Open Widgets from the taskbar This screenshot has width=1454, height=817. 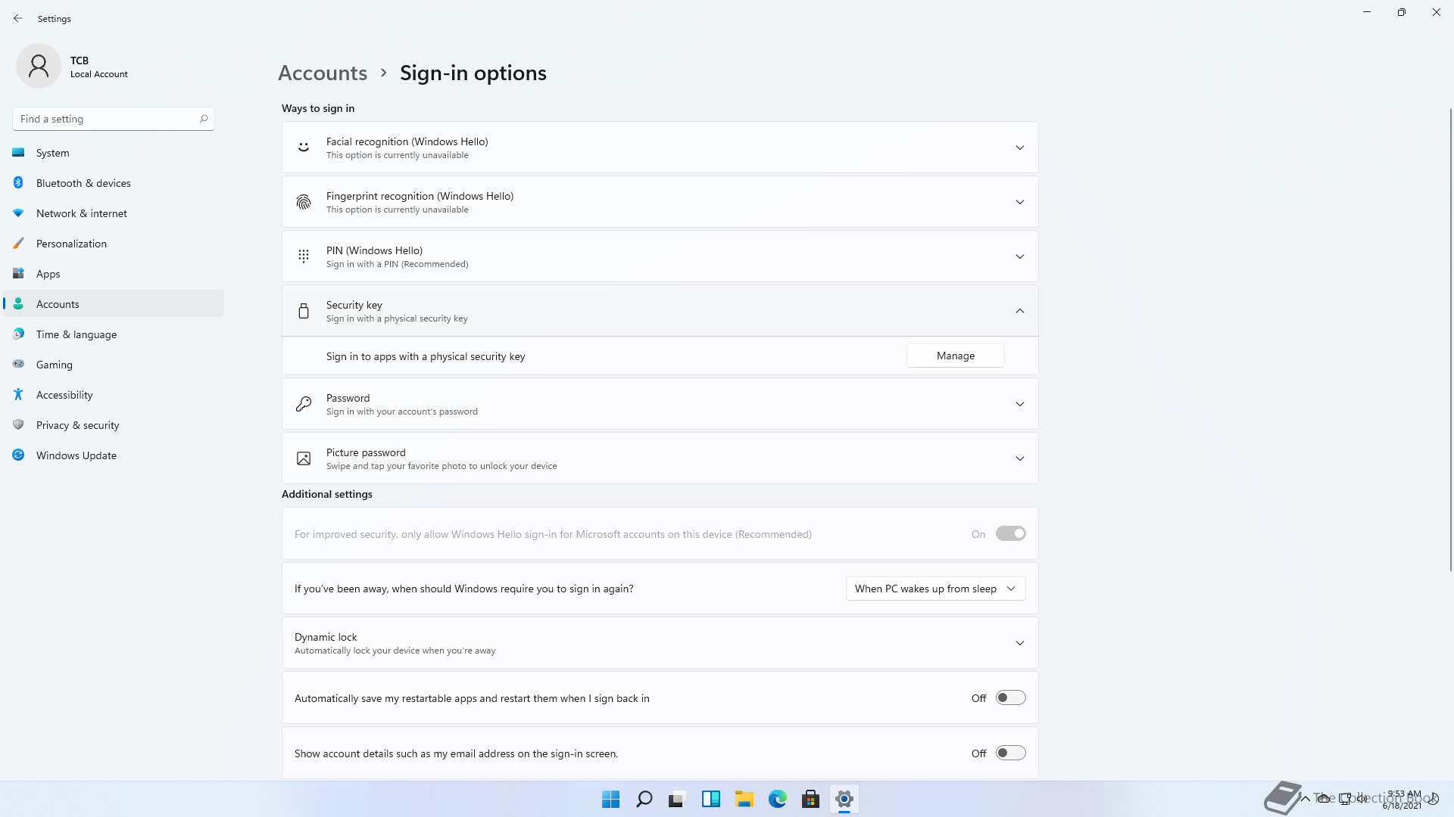click(711, 799)
